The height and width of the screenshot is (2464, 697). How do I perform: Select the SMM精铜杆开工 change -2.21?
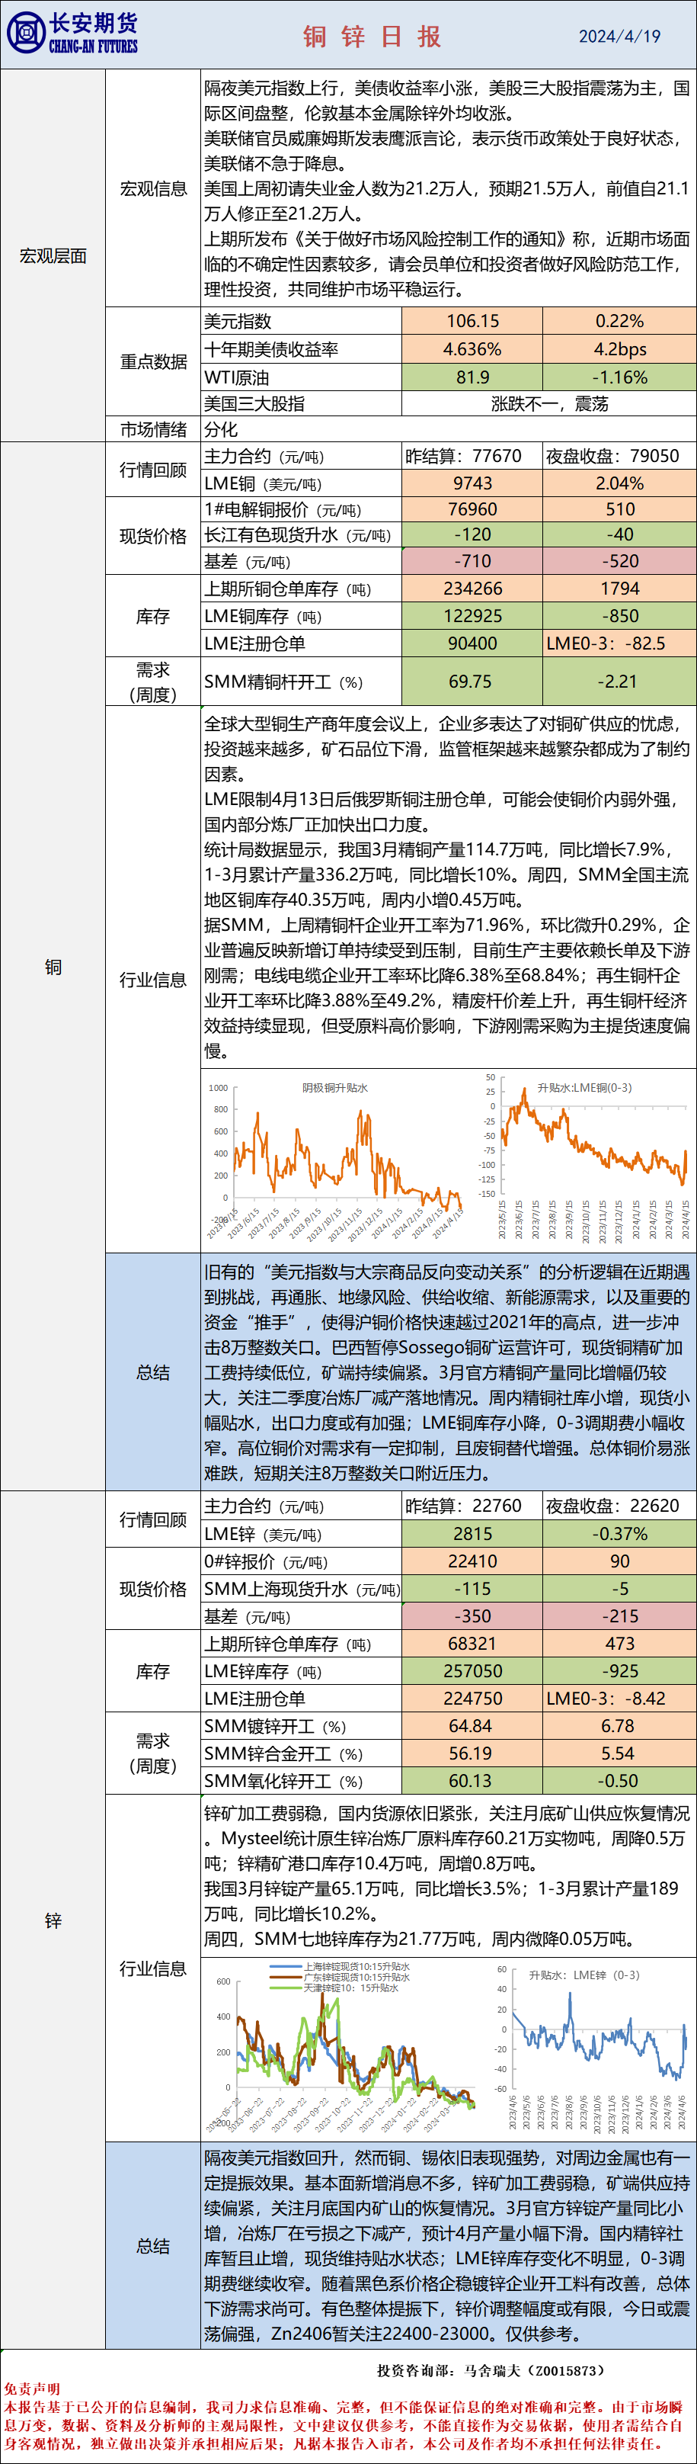tap(619, 681)
